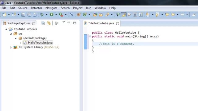The image size is (198, 111).
Task: Minimize the Package Explorer view
Action: tap(69, 23)
